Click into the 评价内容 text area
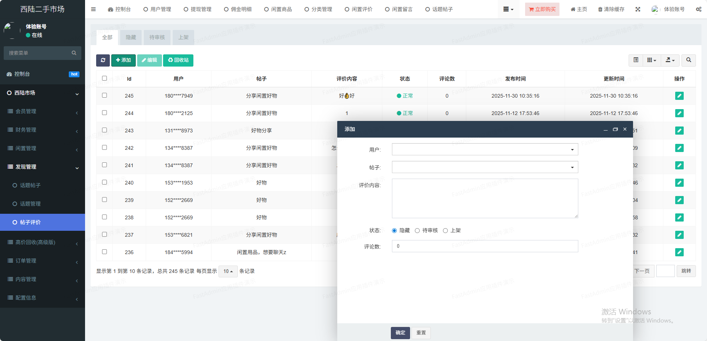 [x=484, y=198]
